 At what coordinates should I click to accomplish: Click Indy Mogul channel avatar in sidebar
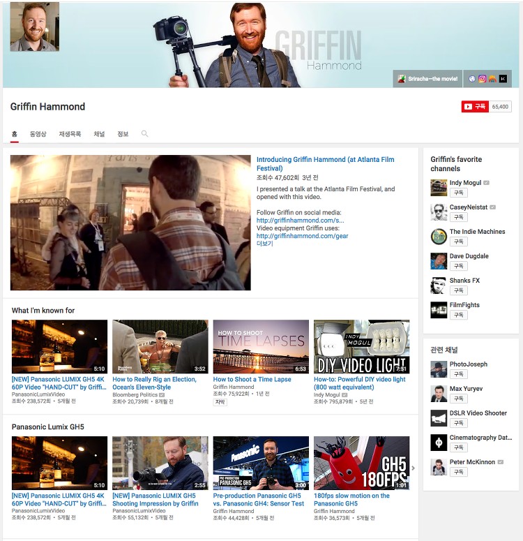(x=439, y=187)
